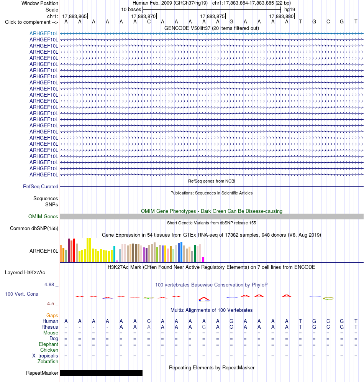Click the 'SNPs' track label
Image resolution: width=364 pixels, height=382 pixels.
tap(52, 205)
